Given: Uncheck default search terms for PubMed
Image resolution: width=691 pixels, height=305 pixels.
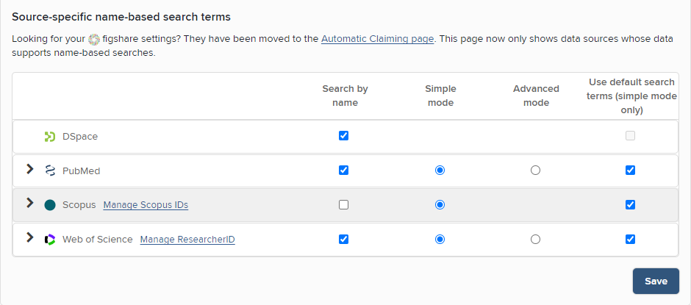Looking at the screenshot, I should click(630, 171).
